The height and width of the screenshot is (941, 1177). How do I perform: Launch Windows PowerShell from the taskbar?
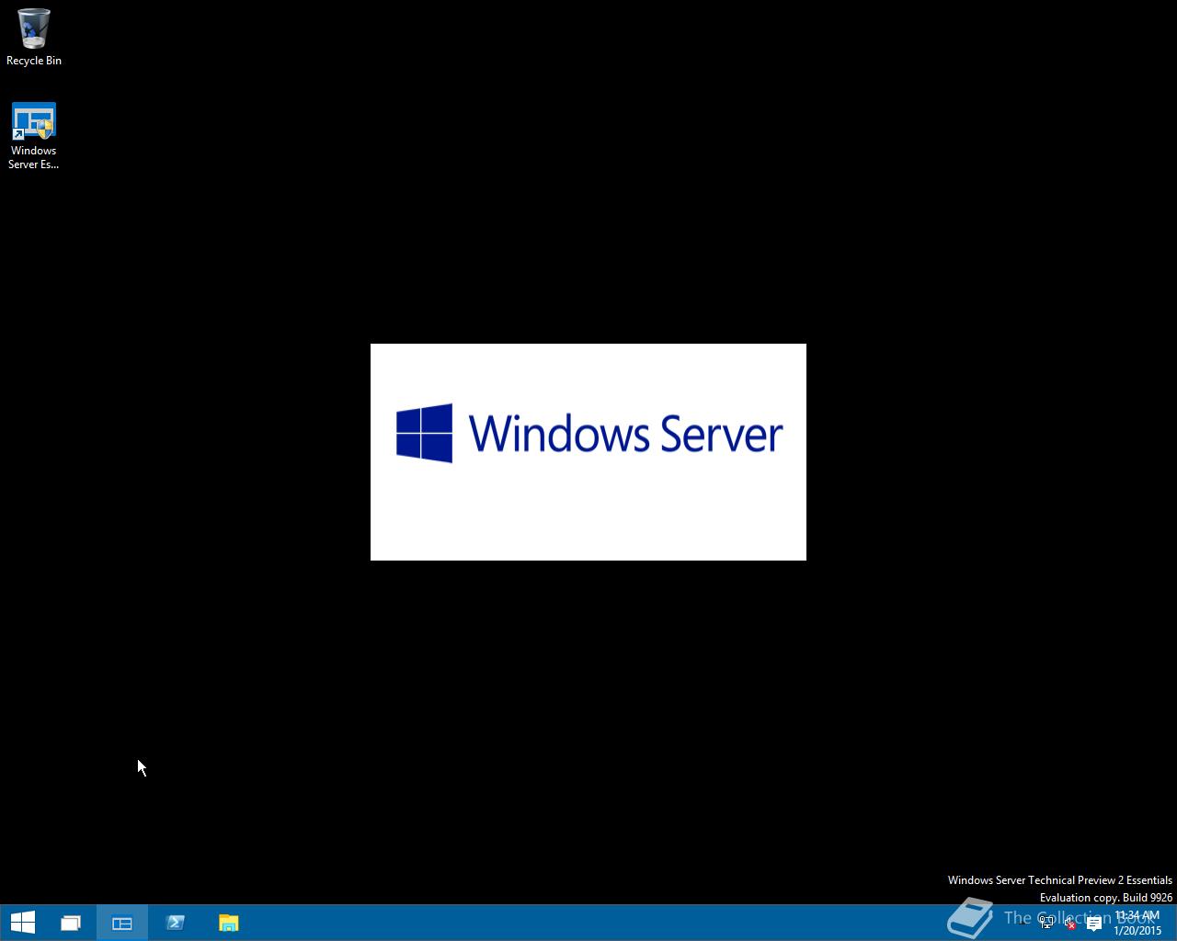(176, 923)
